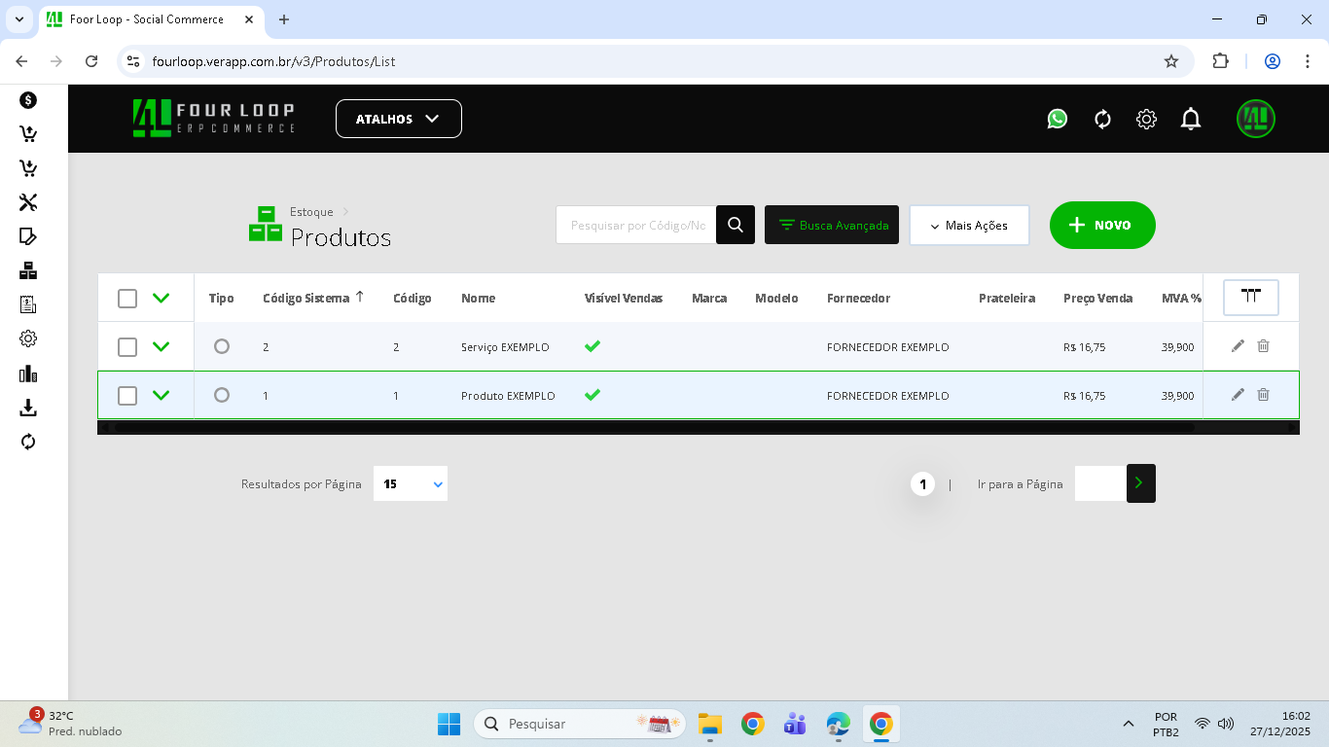
Task: Edit Serviço EXEMPLO with pencil icon
Action: point(1238,346)
